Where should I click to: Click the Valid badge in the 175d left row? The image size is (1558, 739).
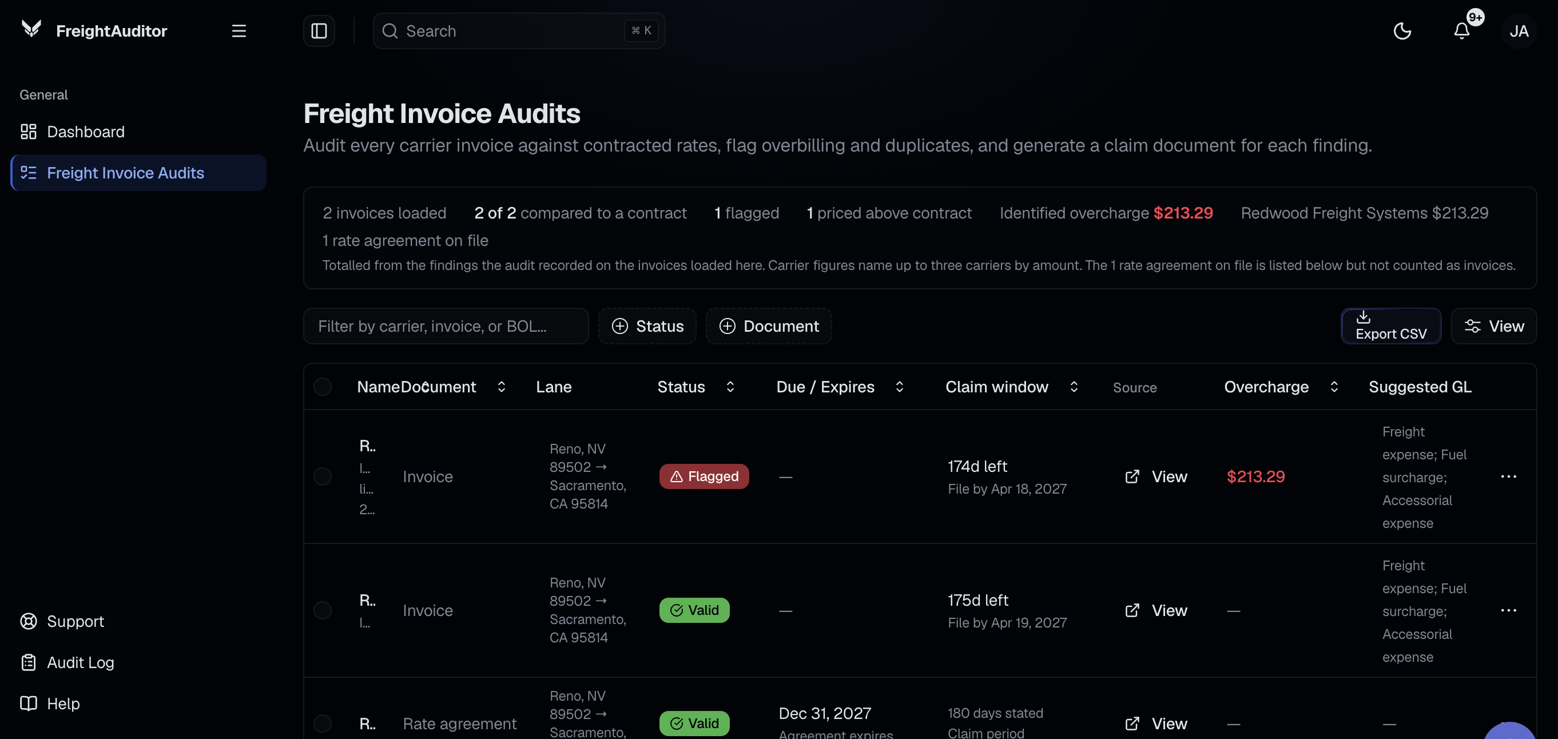click(x=694, y=610)
